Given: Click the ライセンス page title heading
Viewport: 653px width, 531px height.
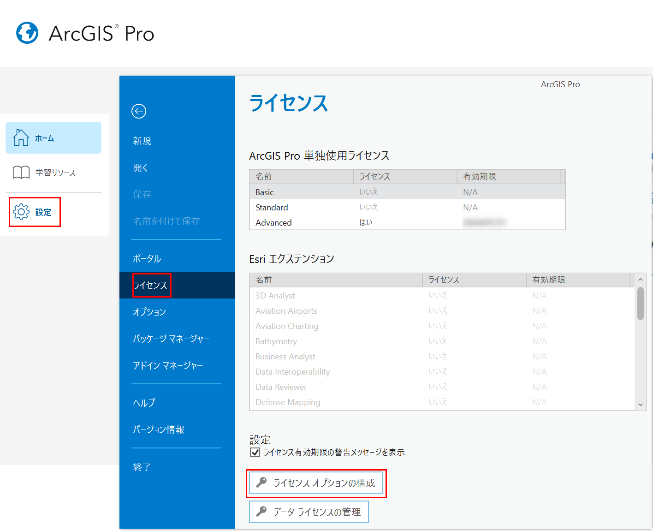Looking at the screenshot, I should click(289, 103).
